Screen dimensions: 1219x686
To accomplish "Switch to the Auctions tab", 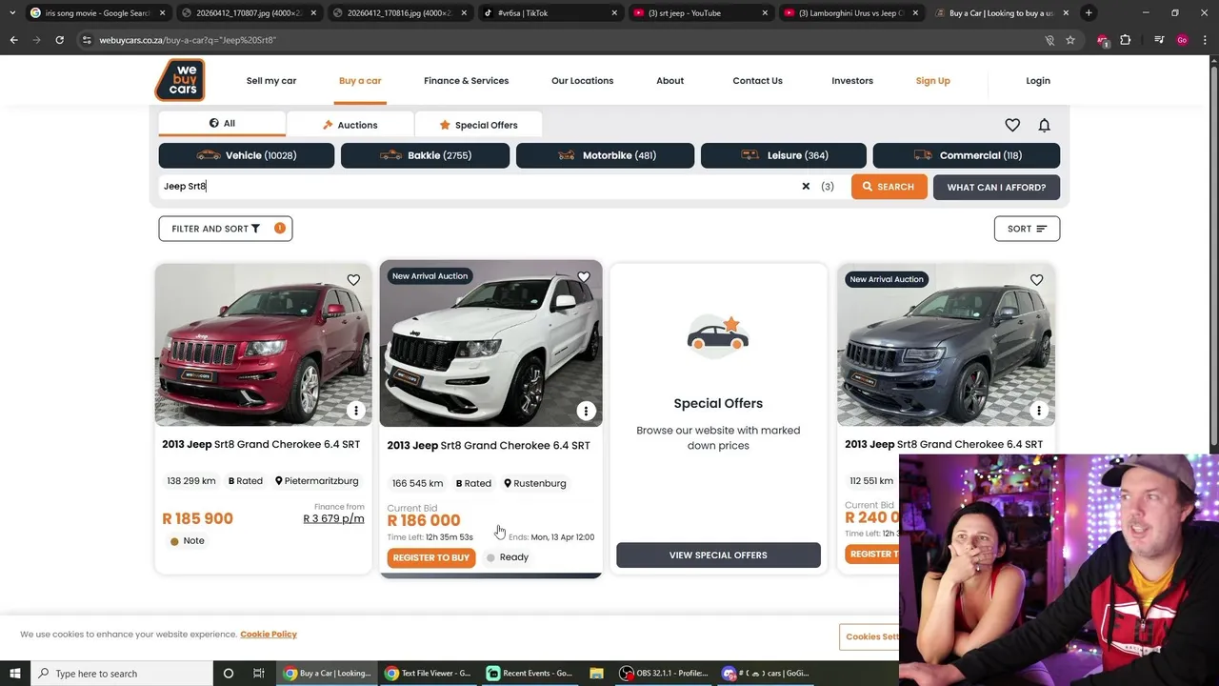I will (350, 125).
